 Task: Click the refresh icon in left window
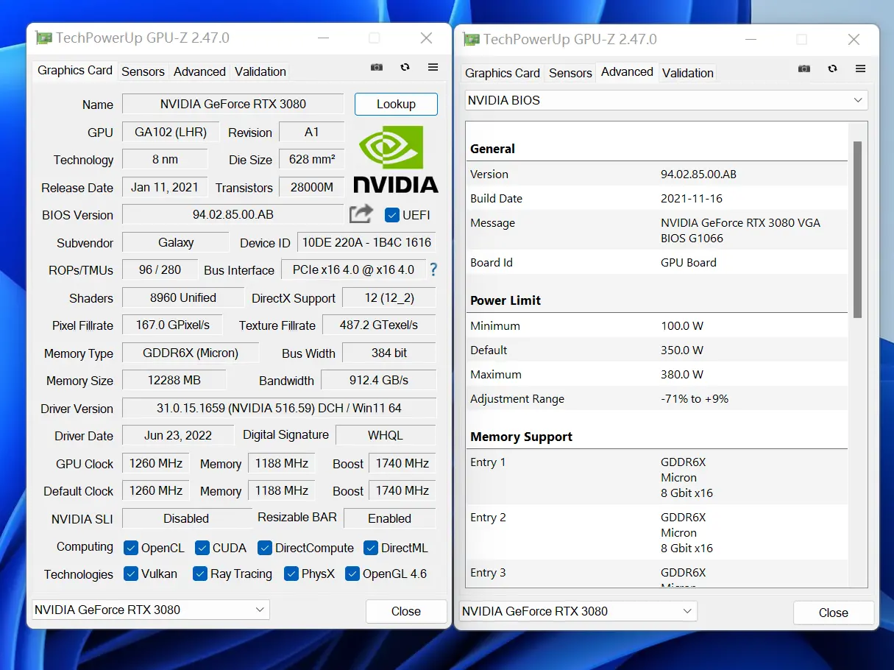[x=405, y=67]
